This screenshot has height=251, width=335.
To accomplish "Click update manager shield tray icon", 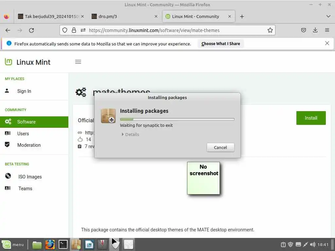I will (291, 244).
